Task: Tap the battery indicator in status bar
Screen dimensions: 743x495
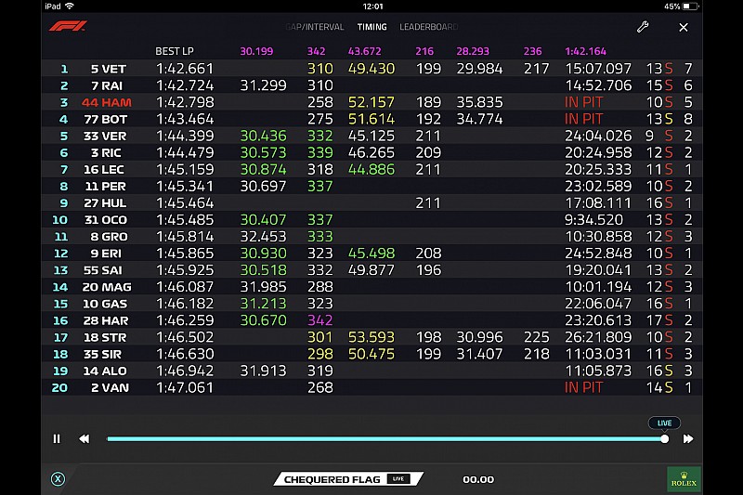Action: [x=690, y=7]
